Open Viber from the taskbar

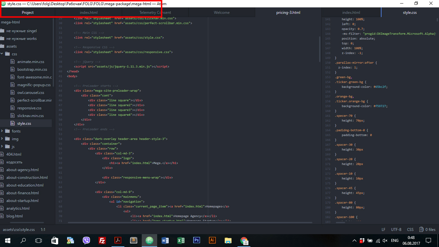pyautogui.click(x=70, y=240)
